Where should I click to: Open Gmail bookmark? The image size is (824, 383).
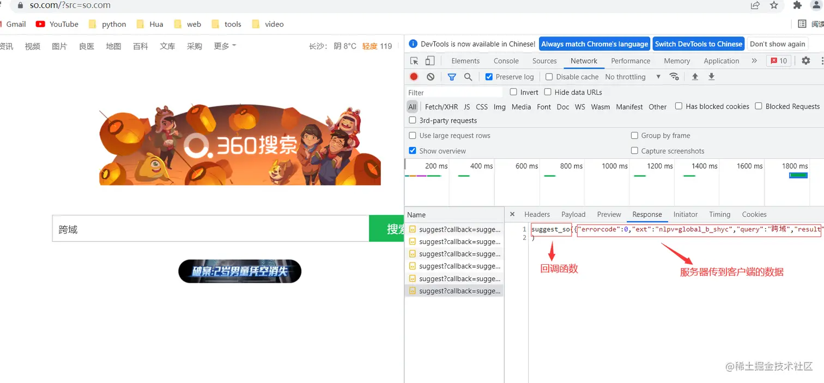13,24
